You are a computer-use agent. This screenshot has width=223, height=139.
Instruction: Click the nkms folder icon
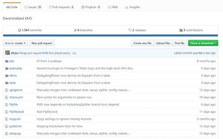point(7,75)
